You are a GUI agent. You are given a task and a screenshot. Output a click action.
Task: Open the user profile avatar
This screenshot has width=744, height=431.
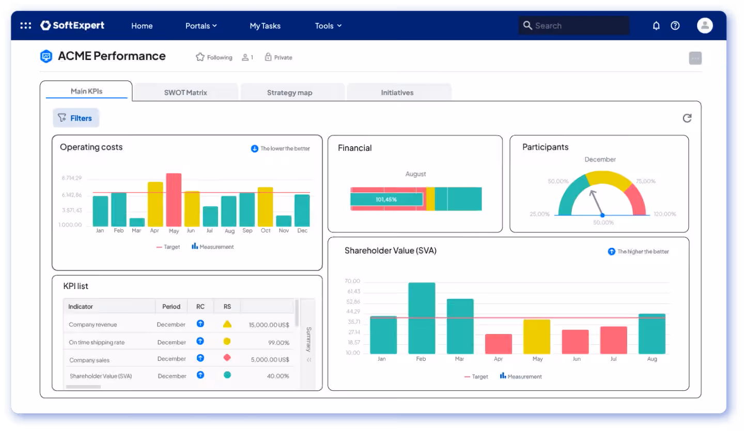705,25
